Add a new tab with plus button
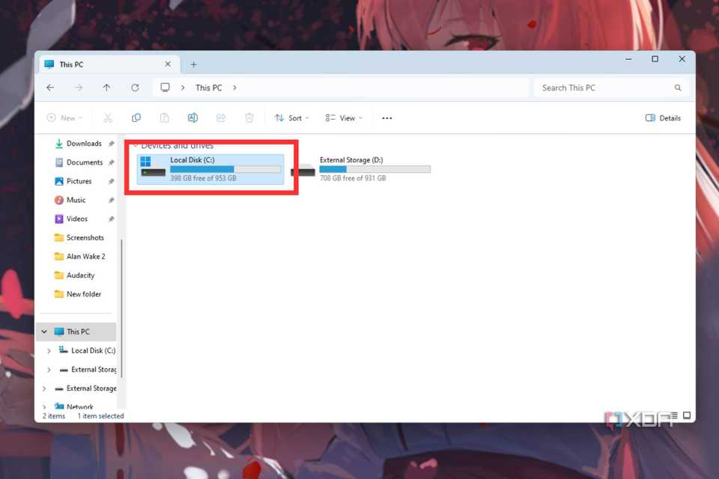 point(193,64)
